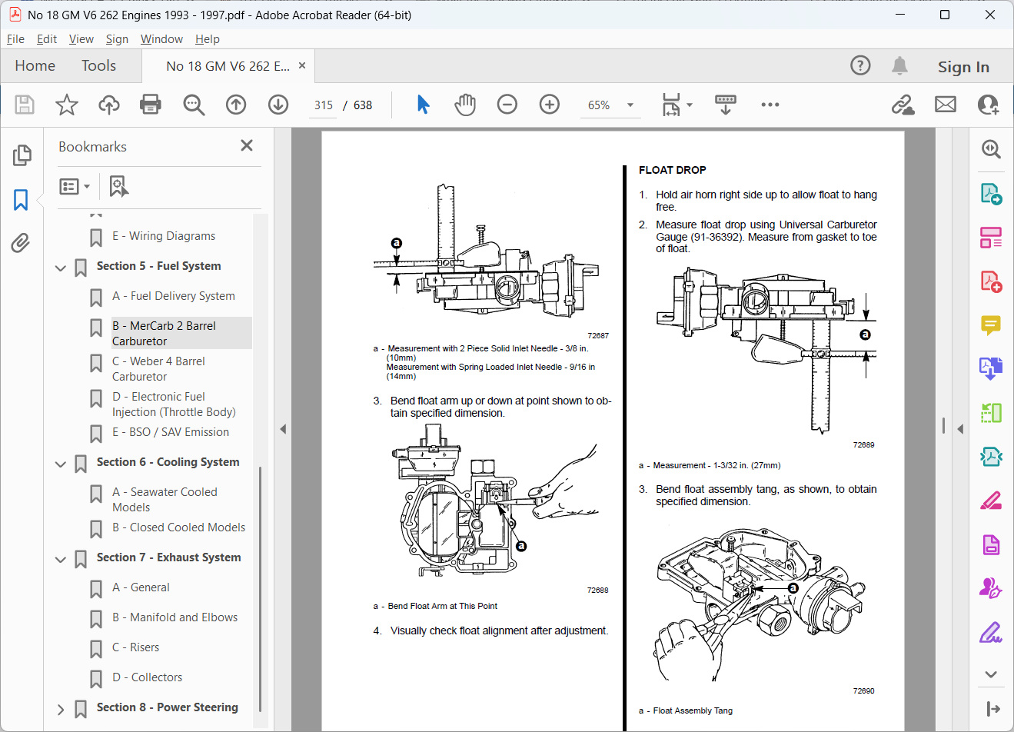Click the bookmarks panel vertical scrollbar

click(261, 588)
